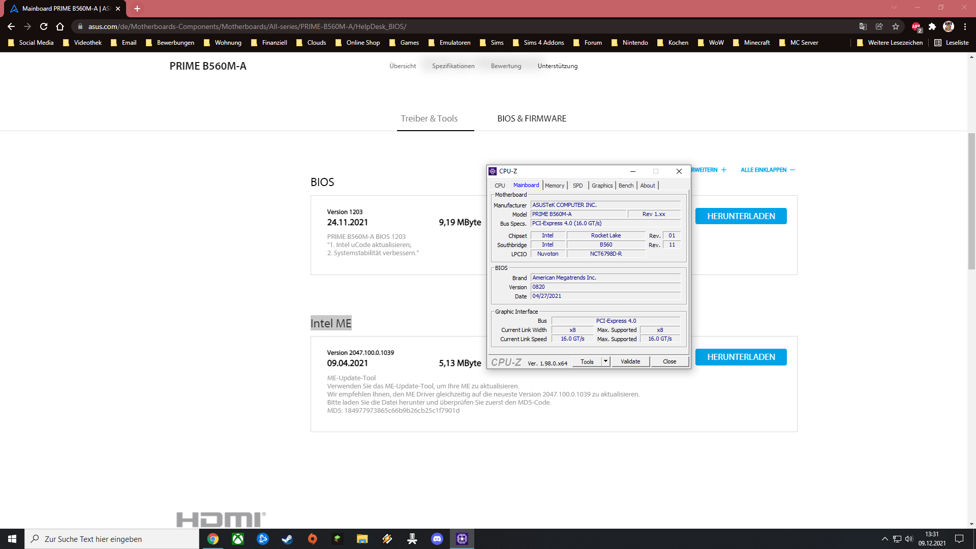Open the extensions puzzle icon
976x549 pixels.
click(x=932, y=26)
